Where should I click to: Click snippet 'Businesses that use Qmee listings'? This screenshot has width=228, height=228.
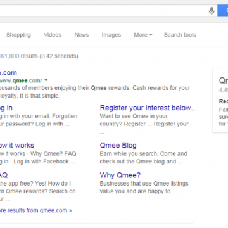click(144, 183)
